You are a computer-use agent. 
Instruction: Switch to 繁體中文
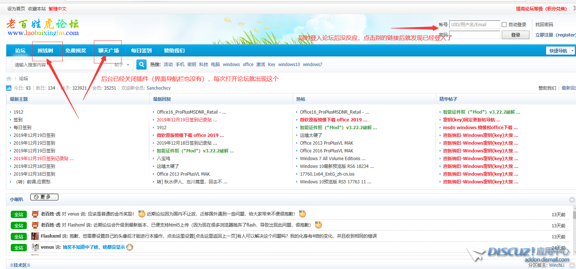[x=58, y=8]
